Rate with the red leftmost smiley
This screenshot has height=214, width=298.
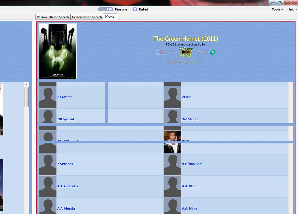tap(169, 61)
